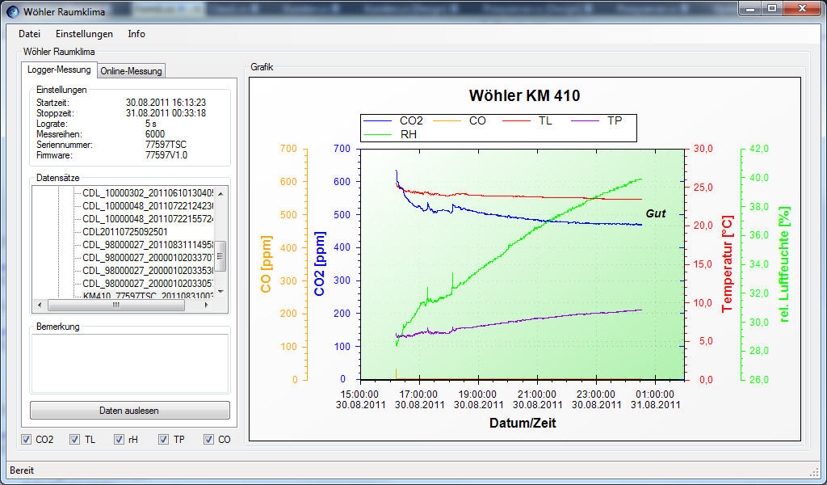
Task: Click the red TL line sample in legend
Action: click(x=516, y=121)
